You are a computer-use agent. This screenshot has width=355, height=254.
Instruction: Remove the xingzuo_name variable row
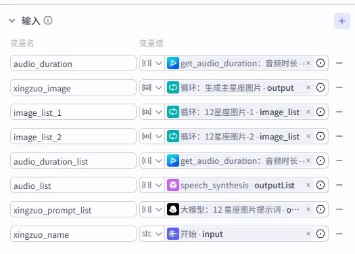point(339,234)
